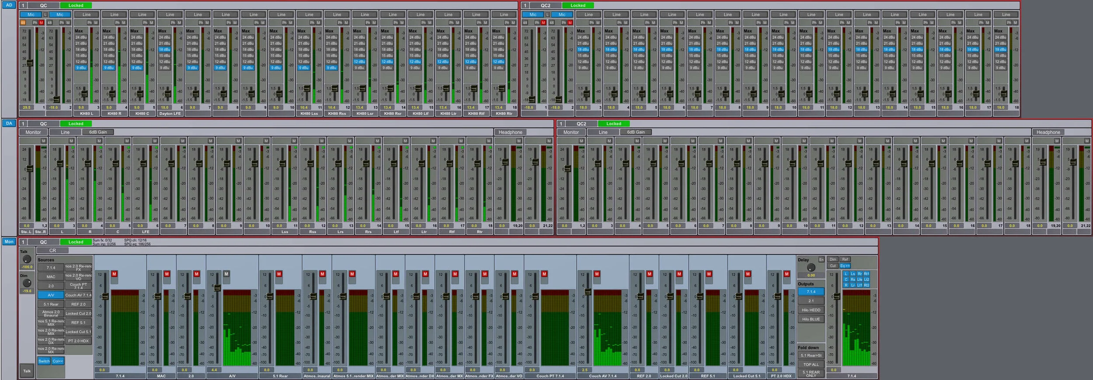
Task: Click the Talk knob in the monitor section
Action: click(27, 259)
